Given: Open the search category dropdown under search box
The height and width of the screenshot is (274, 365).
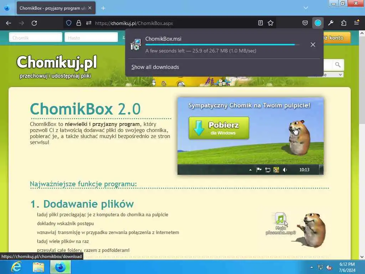Looking at the screenshot, I should (x=333, y=75).
